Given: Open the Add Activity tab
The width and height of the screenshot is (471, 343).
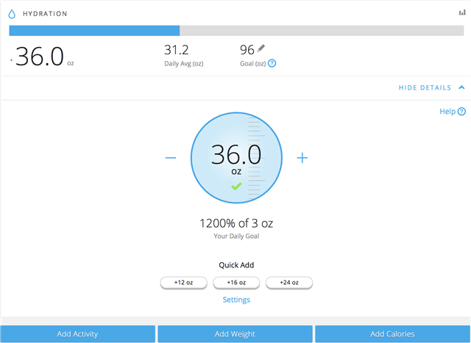Looking at the screenshot, I should (x=77, y=334).
